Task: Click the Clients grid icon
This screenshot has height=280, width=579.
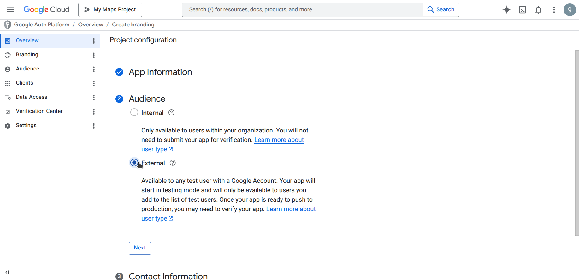Action: click(x=8, y=83)
